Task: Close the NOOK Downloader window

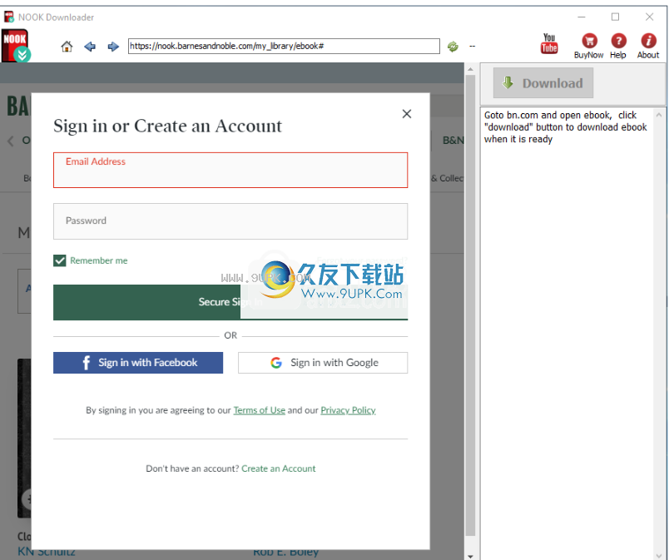Action: [649, 17]
